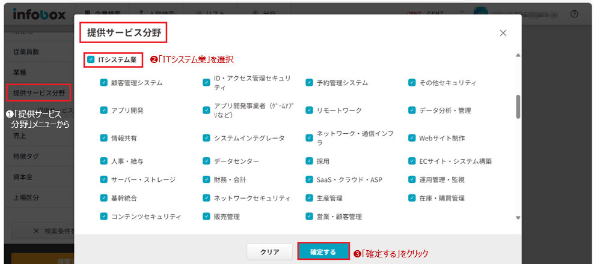Toggle コンテンツセキュリティ checkbox

pyautogui.click(x=103, y=217)
